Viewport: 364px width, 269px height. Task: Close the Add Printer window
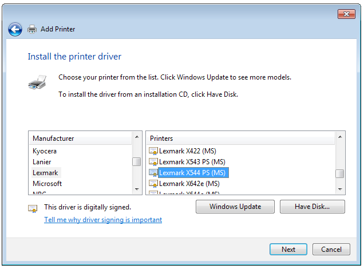point(347,14)
